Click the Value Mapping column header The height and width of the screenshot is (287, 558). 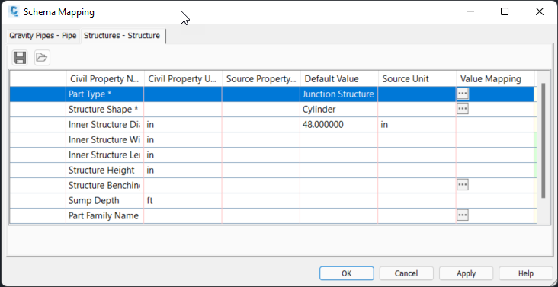point(495,79)
